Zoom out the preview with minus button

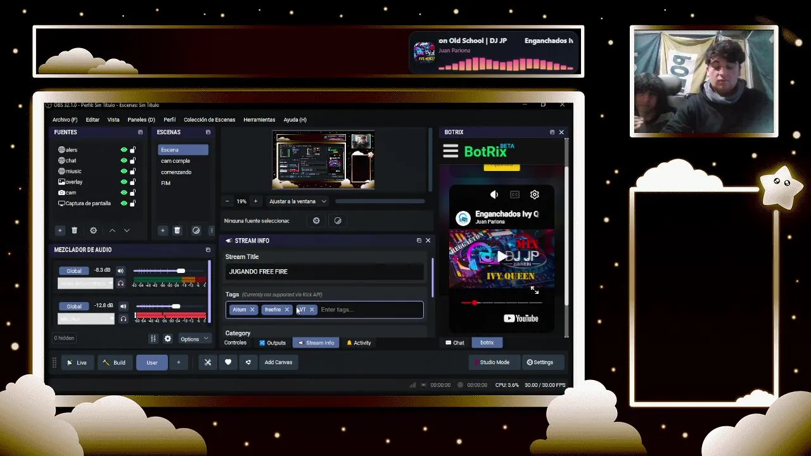[x=227, y=201]
